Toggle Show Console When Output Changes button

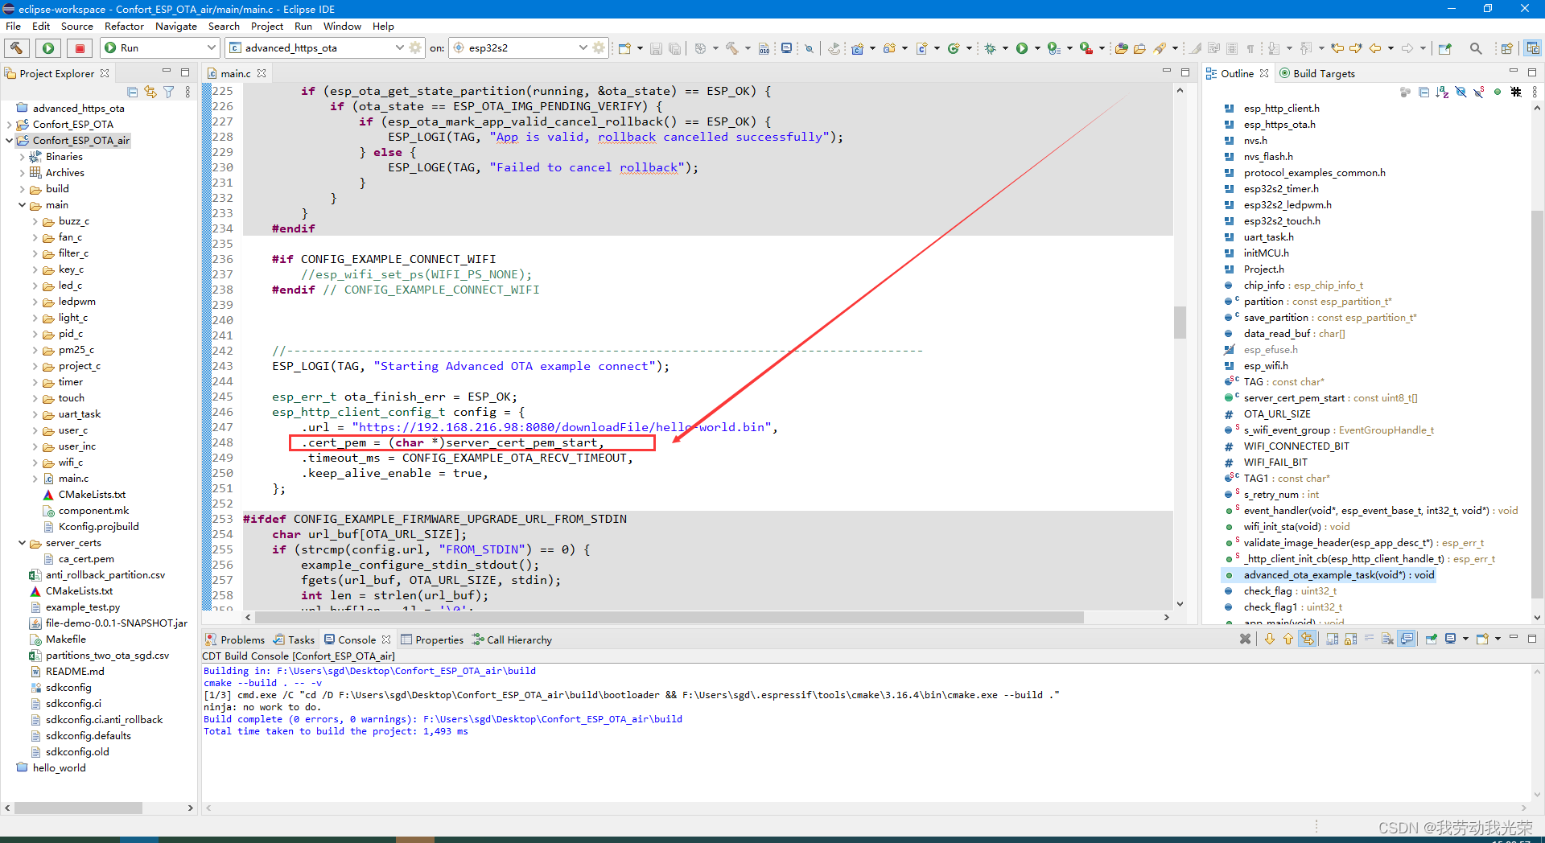point(1407,639)
